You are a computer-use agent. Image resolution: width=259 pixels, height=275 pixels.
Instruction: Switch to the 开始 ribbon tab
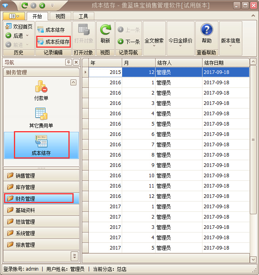(x=37, y=16)
